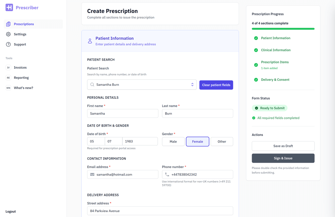Expand the patient search dropdown chevron

192,85
